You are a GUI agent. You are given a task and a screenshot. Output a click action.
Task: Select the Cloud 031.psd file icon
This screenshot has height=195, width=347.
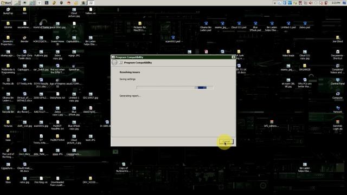(239, 25)
